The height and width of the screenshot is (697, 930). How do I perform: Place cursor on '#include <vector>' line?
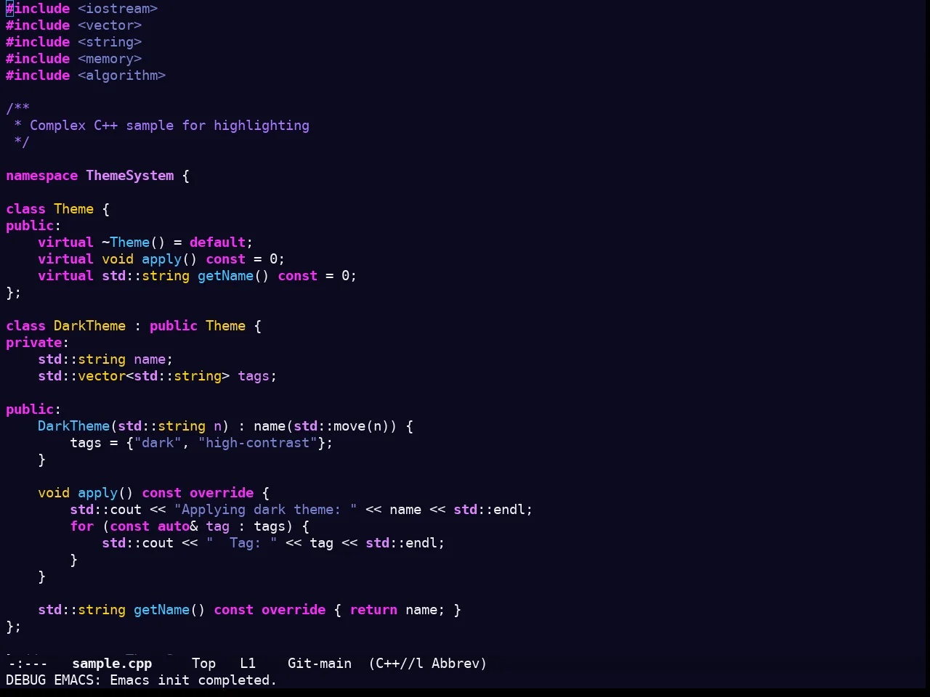[74, 25]
